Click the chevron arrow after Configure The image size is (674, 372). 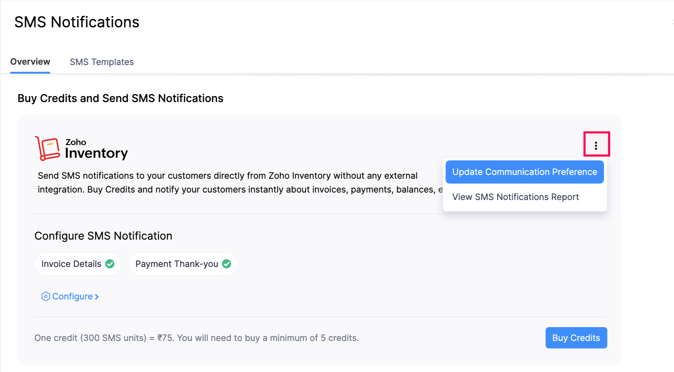[97, 296]
